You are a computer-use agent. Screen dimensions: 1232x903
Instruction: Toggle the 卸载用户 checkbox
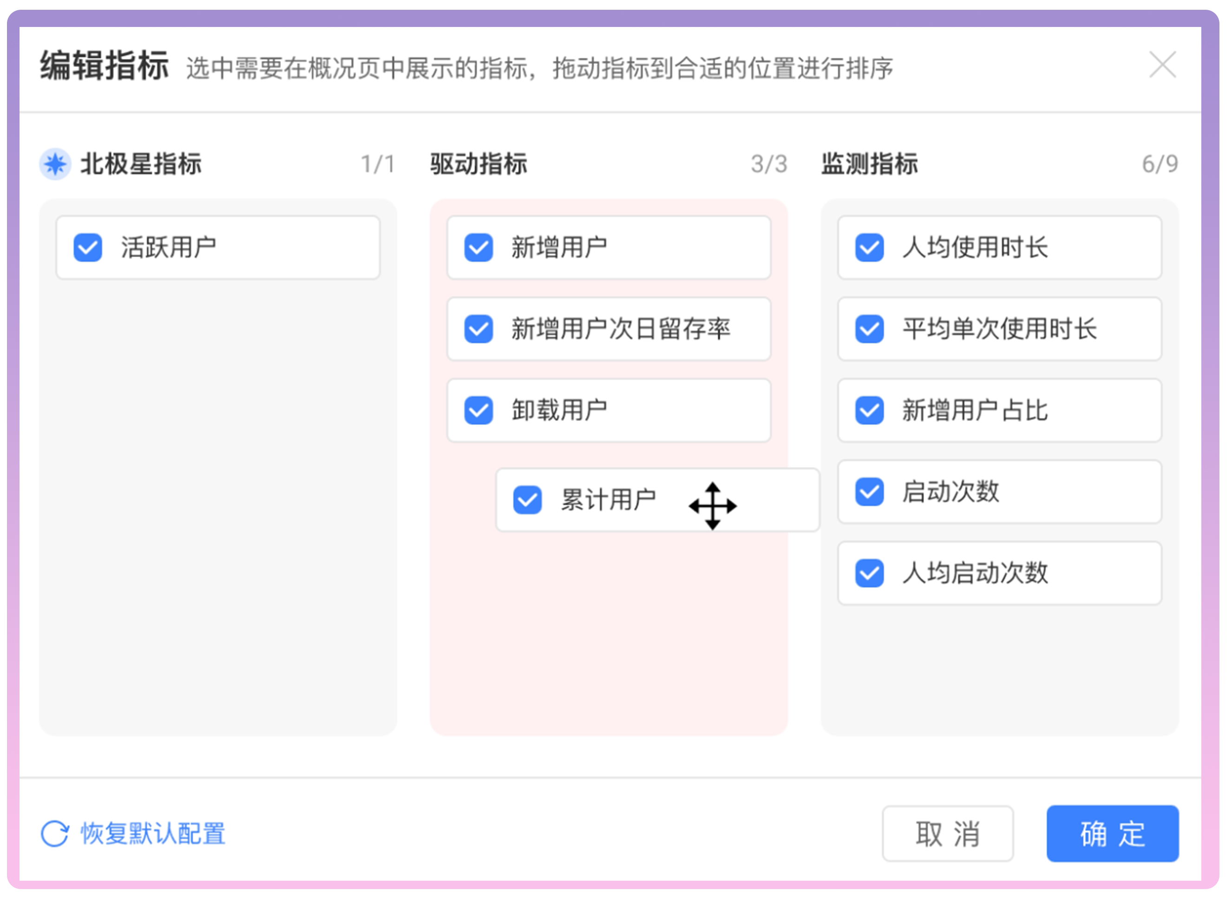click(x=479, y=411)
